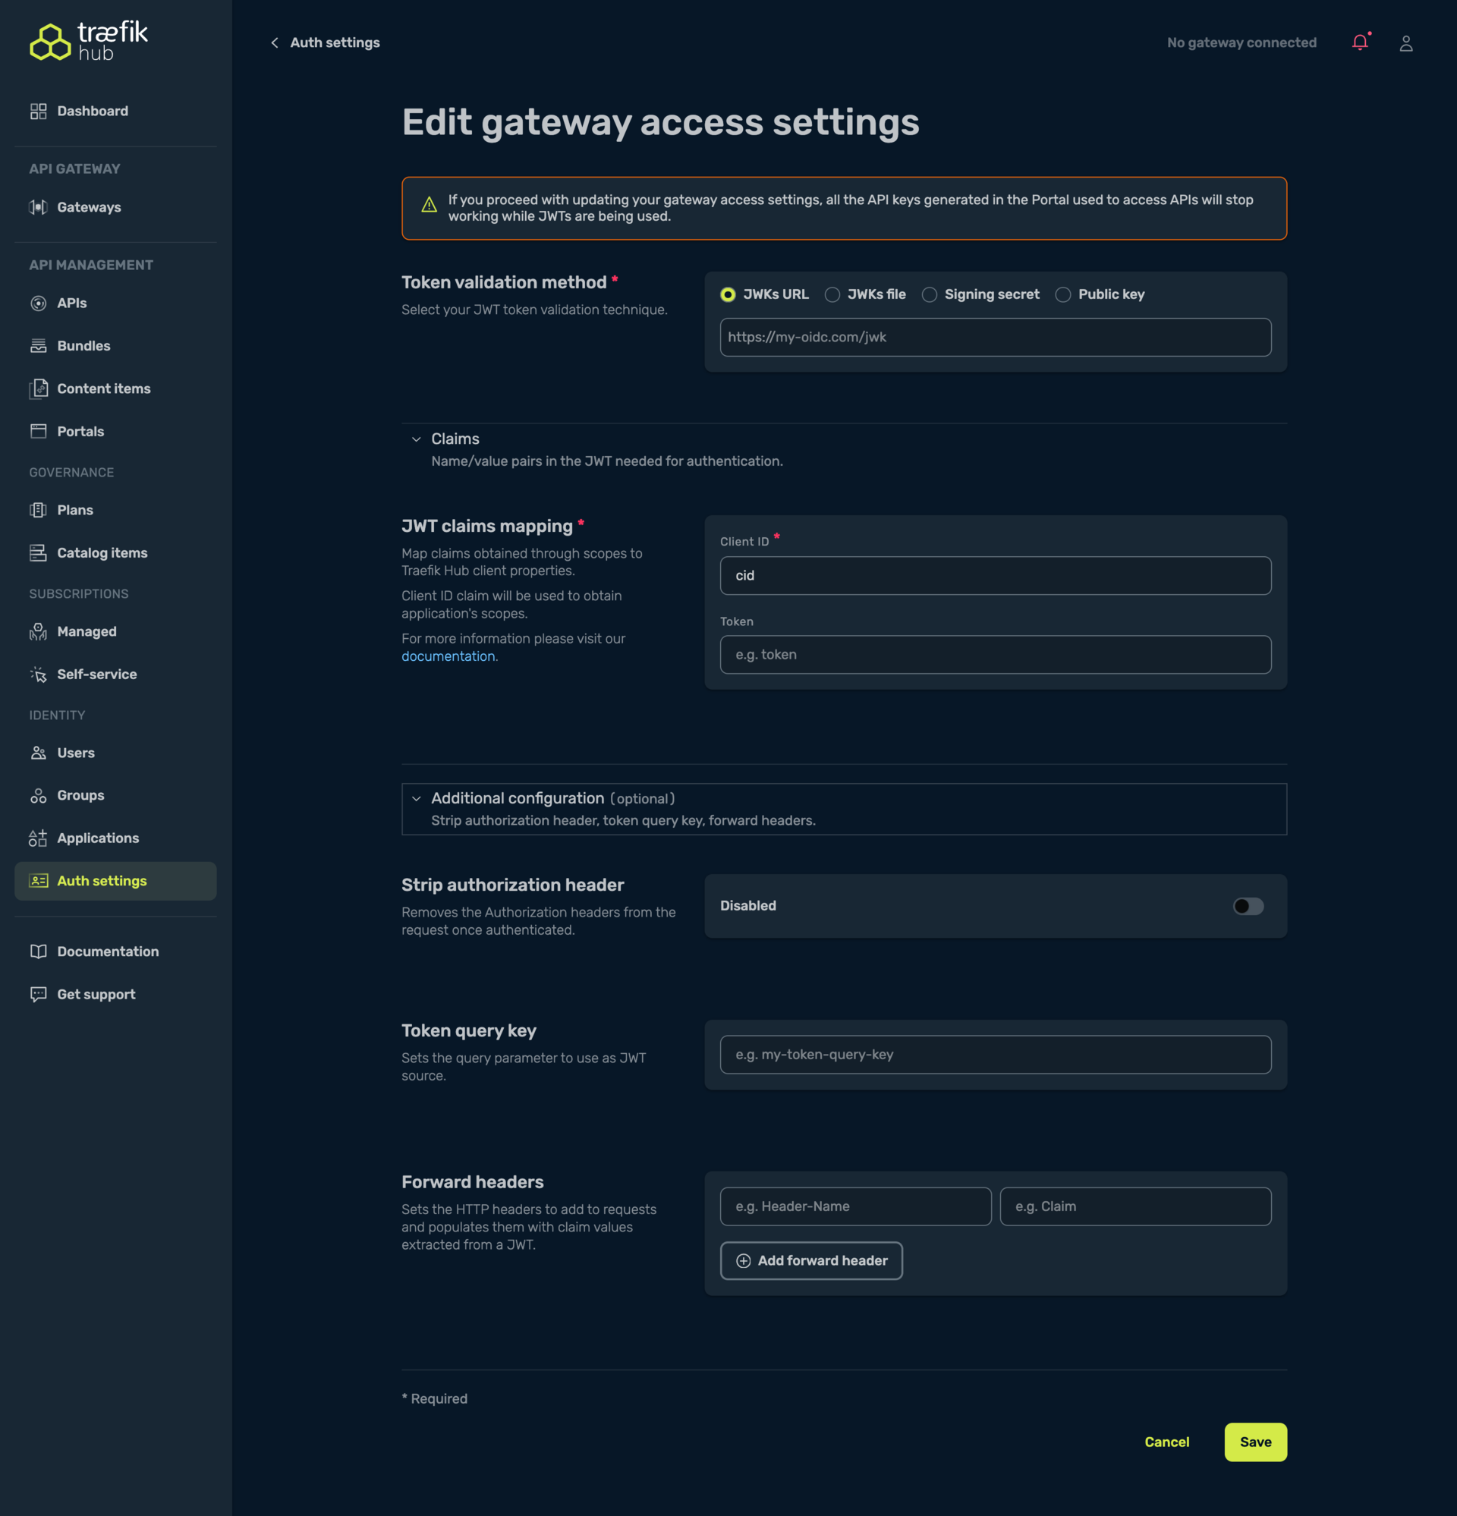Screen dimensions: 1457x1516
Task: Click the Cancel button
Action: pyautogui.click(x=1167, y=1442)
